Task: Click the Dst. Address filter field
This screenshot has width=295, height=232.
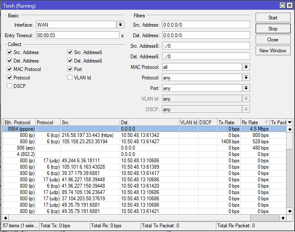Action: (206, 35)
